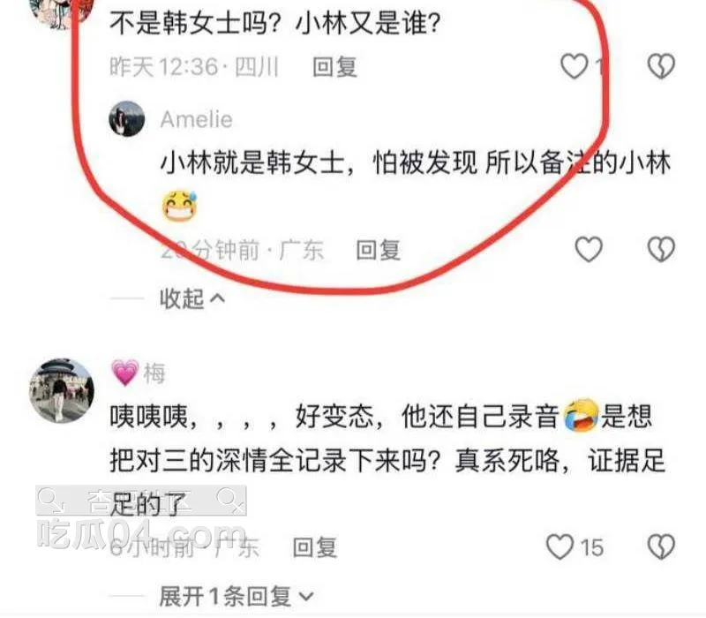Open Amelie's profile avatar
706x618 pixels.
point(127,119)
